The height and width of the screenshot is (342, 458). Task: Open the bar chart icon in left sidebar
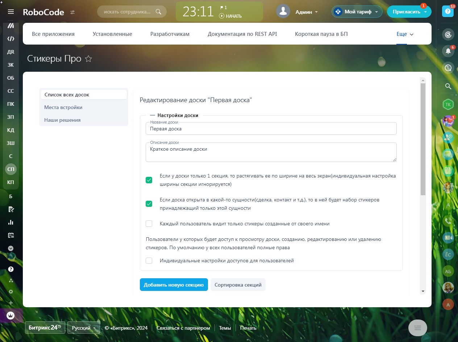[x=11, y=222]
